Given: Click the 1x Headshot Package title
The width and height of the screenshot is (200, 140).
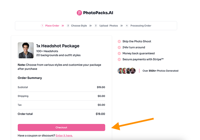Looking at the screenshot, I should [58, 46].
